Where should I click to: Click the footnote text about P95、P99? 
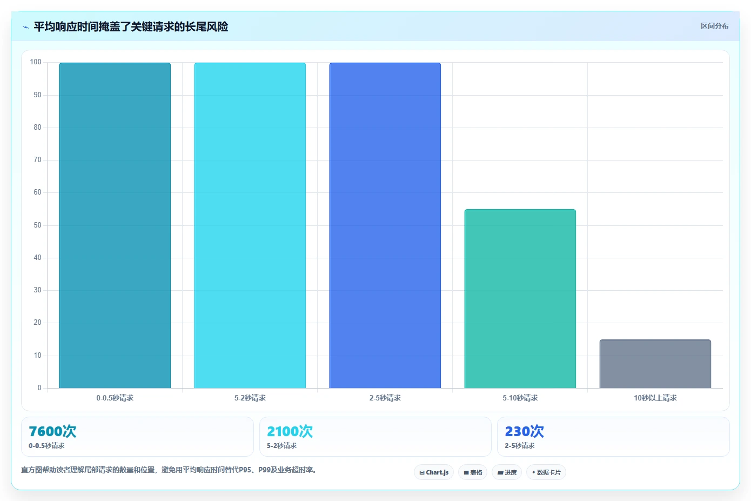(x=169, y=470)
